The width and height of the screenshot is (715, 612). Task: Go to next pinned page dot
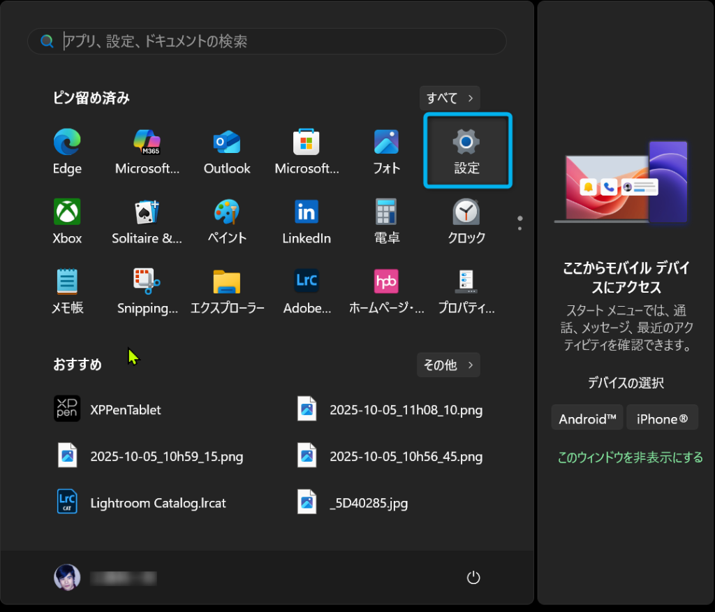tap(520, 228)
